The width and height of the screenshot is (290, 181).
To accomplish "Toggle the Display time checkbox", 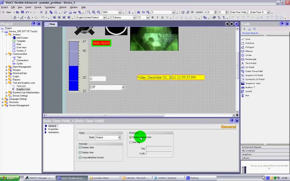I will pos(80,153).
